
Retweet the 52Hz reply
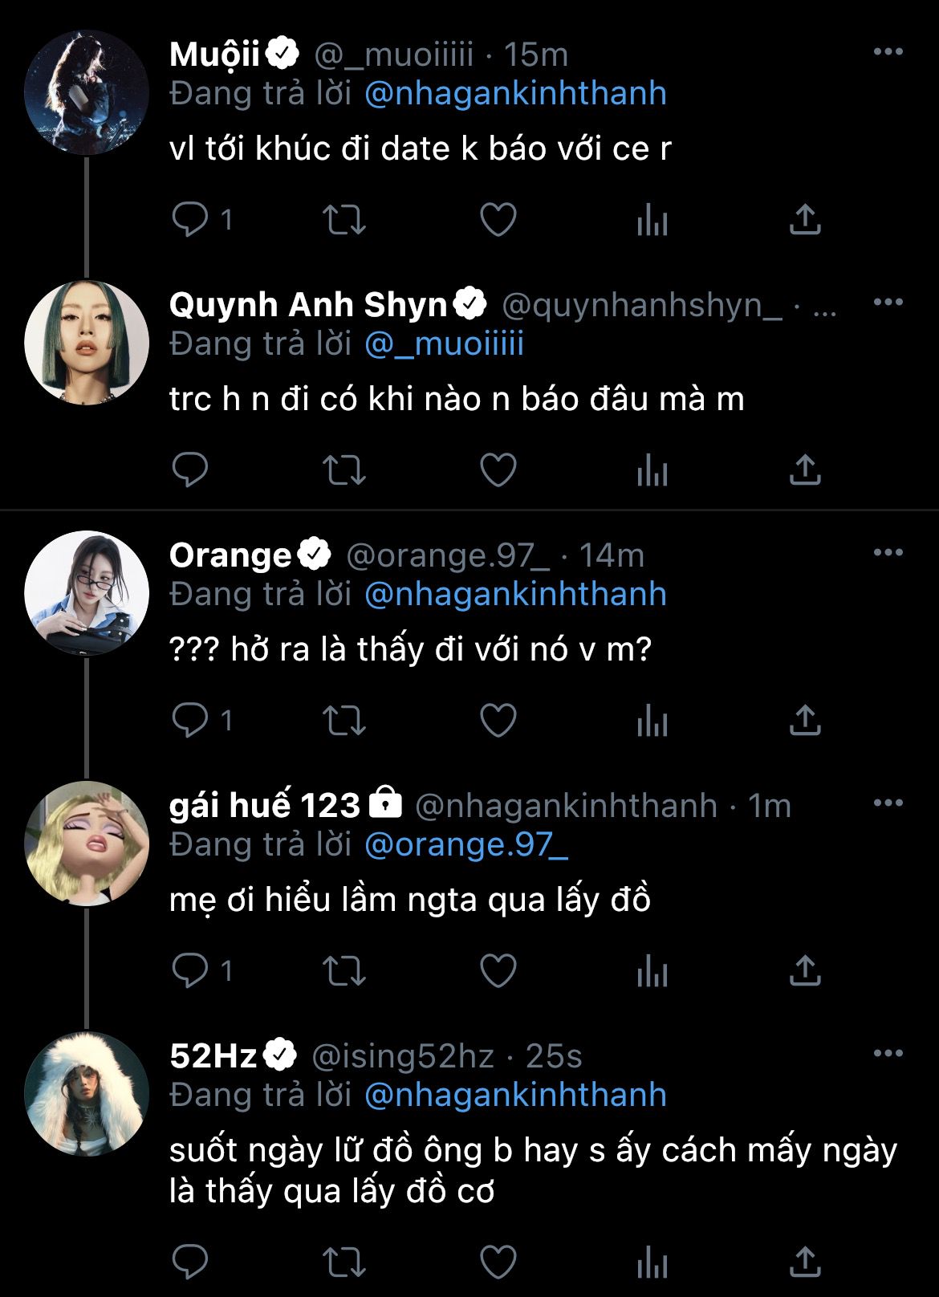point(343,1261)
